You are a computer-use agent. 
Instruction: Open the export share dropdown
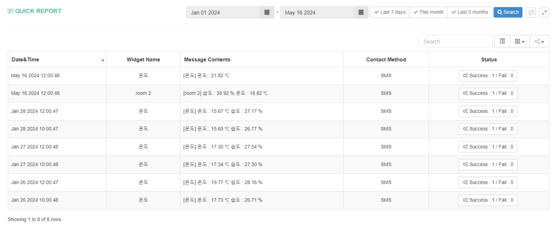pos(539,41)
